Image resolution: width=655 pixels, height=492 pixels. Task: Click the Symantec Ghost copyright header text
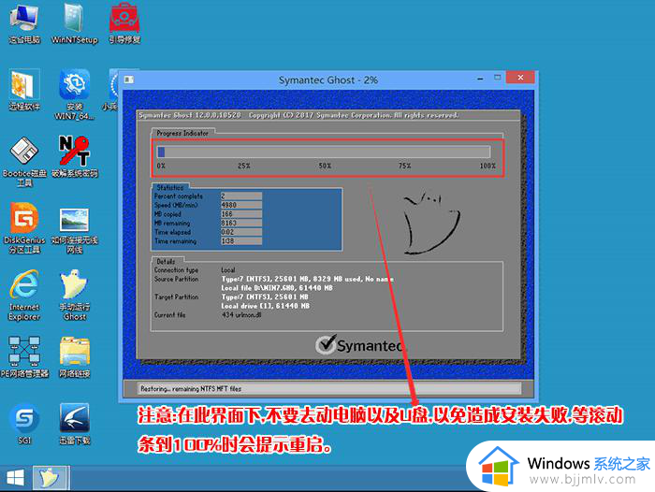pos(298,115)
